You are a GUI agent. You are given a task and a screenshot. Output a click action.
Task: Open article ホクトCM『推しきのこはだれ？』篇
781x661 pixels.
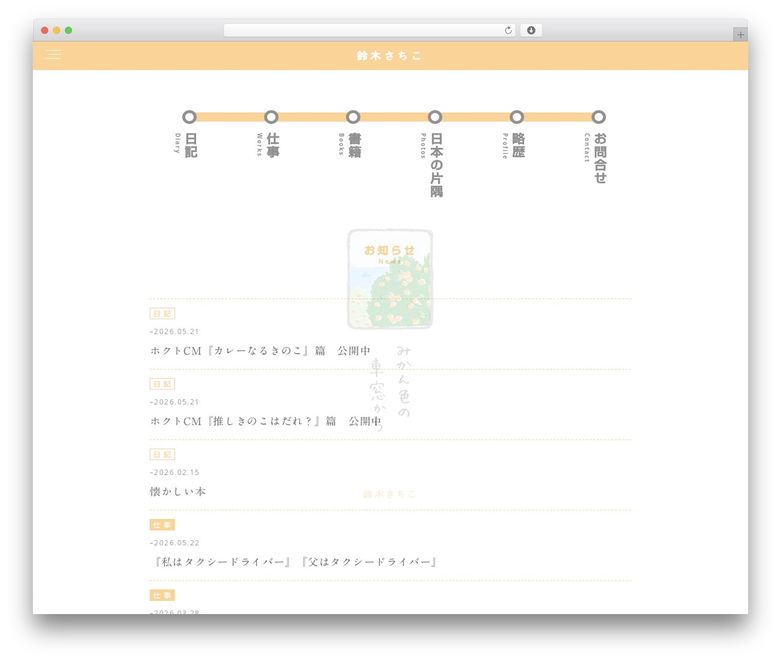pos(266,421)
